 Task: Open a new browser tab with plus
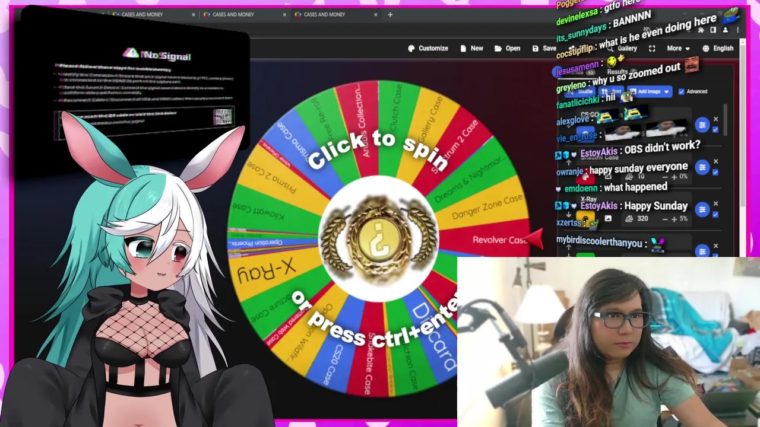tap(390, 14)
